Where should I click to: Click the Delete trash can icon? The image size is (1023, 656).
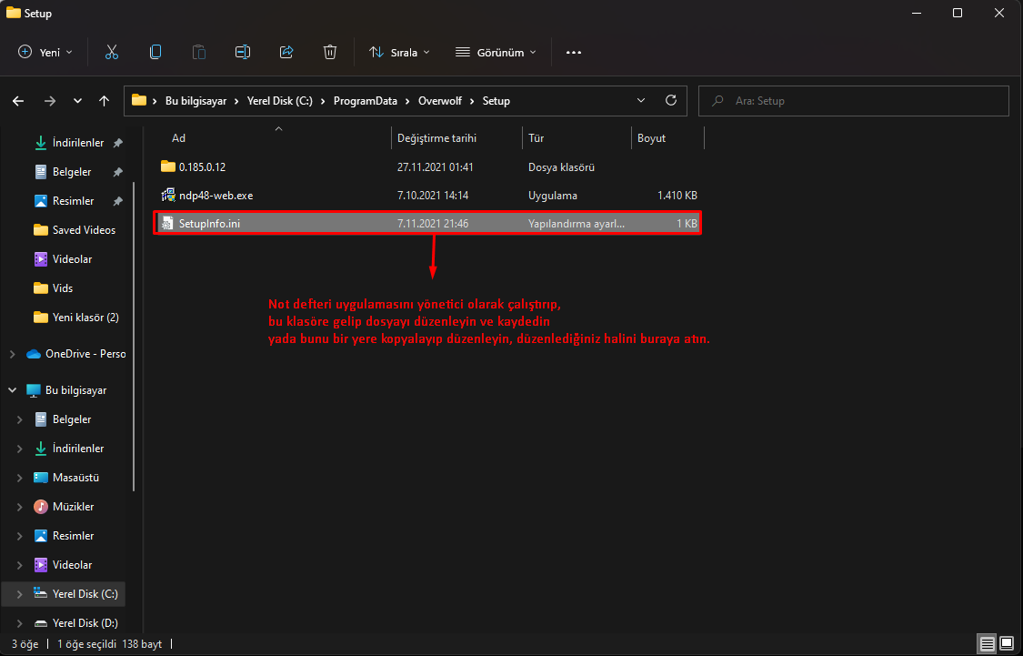(330, 52)
